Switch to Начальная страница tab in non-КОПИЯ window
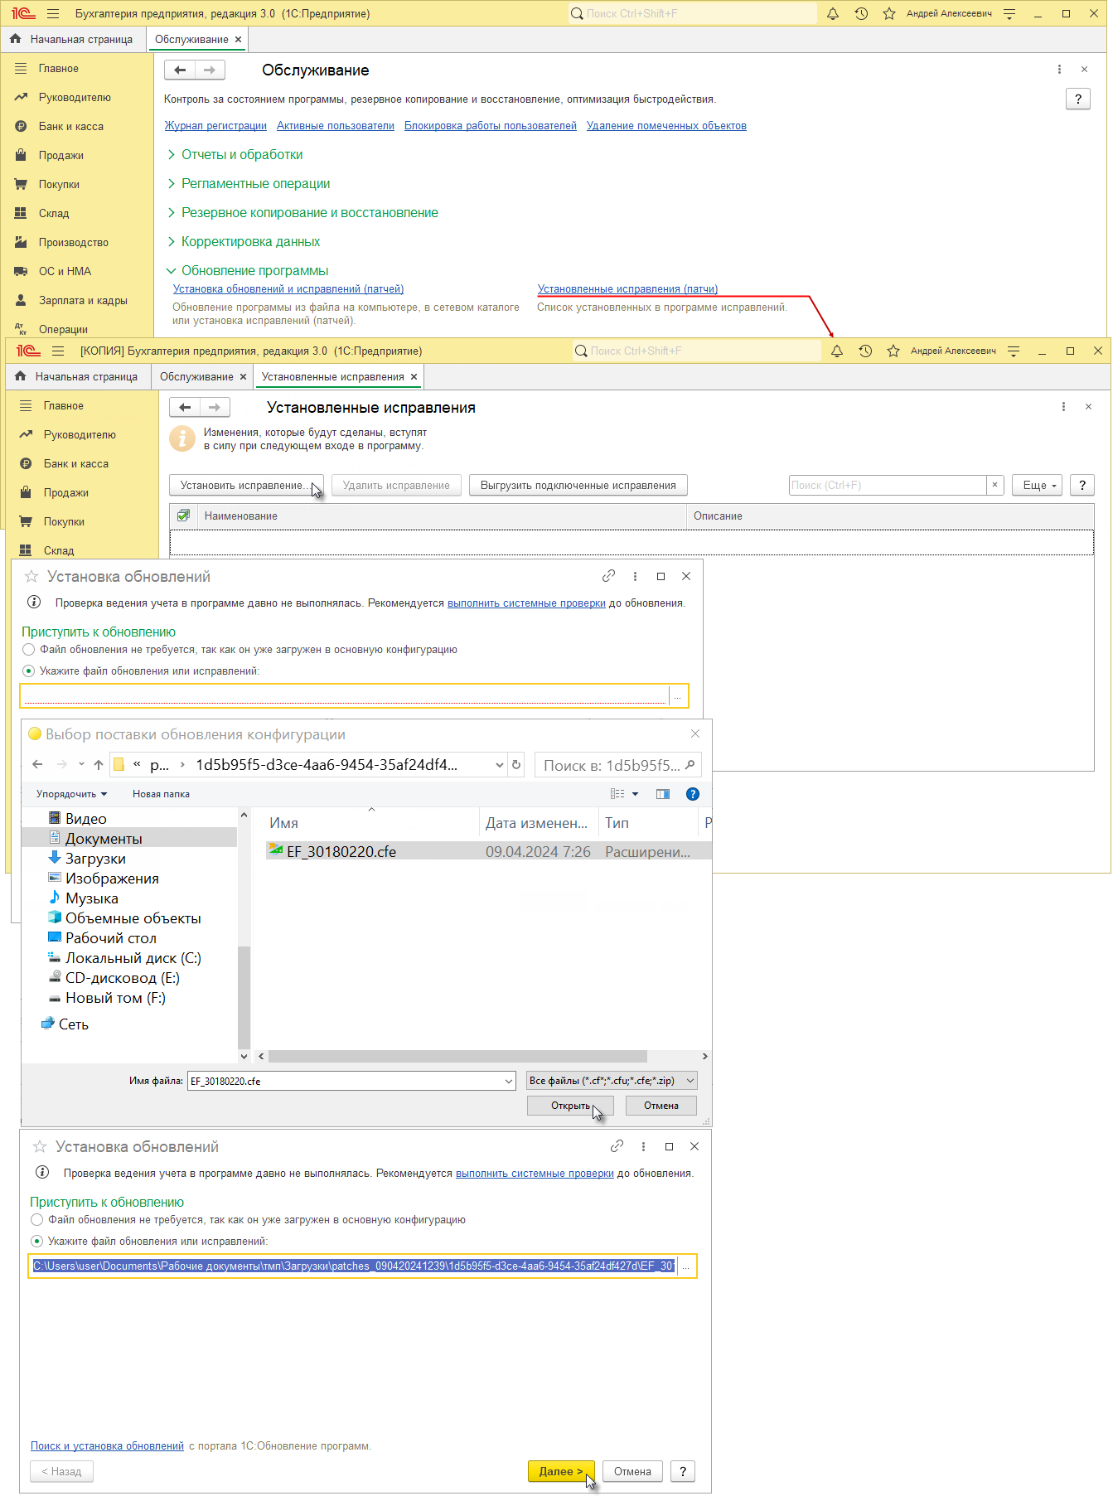The image size is (1113, 1496). [73, 39]
